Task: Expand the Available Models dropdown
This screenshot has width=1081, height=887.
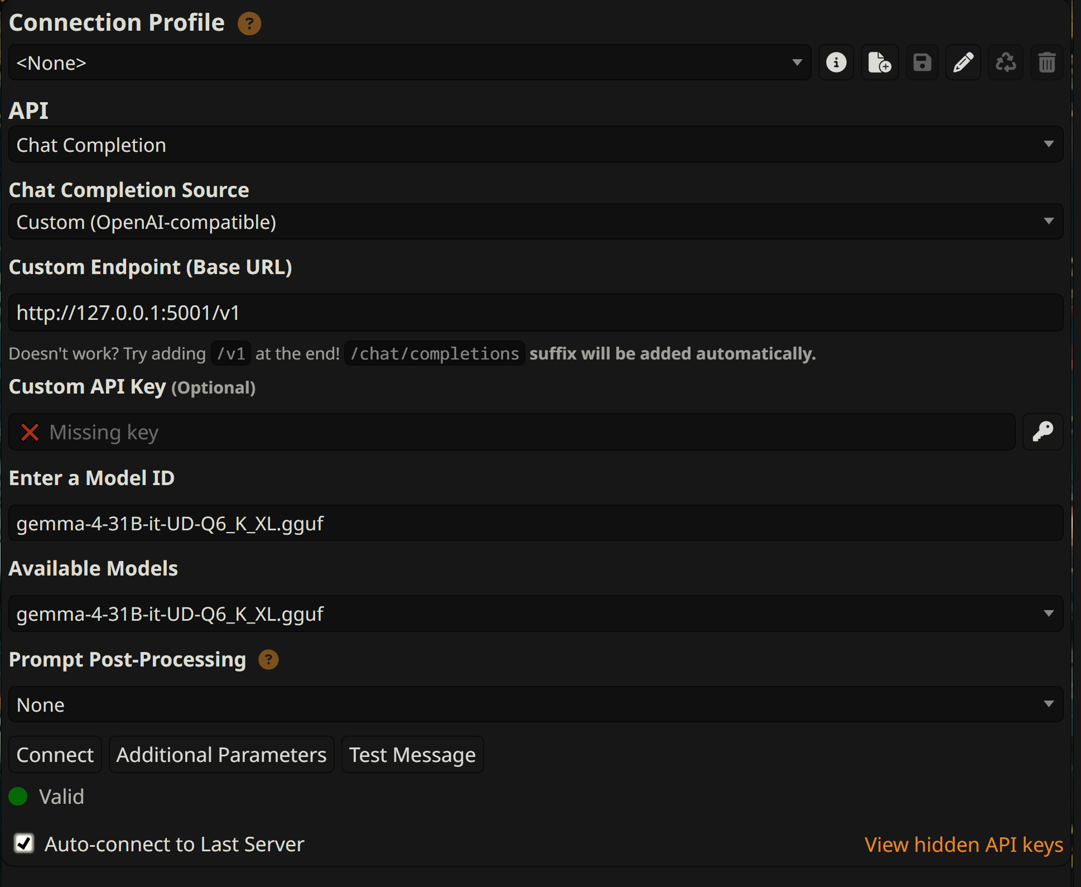Action: tap(535, 614)
